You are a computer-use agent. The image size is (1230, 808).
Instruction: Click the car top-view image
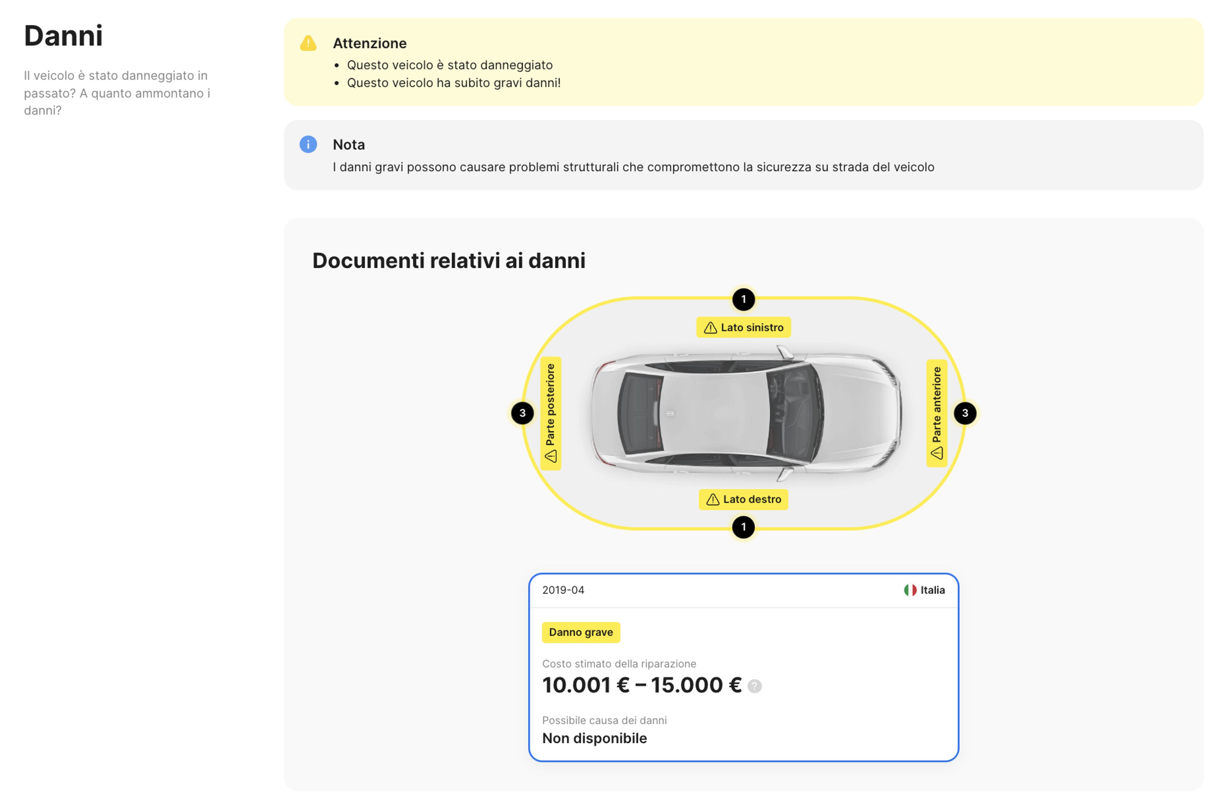pos(744,413)
